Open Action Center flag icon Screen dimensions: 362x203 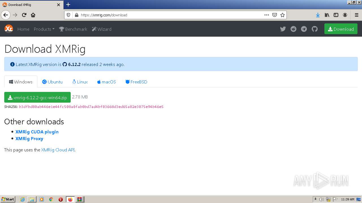[335, 199]
